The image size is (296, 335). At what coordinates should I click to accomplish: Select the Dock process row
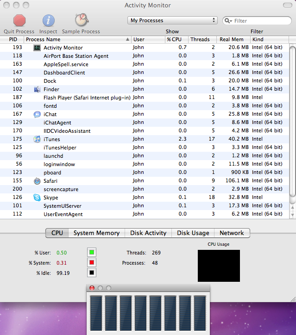click(145, 81)
